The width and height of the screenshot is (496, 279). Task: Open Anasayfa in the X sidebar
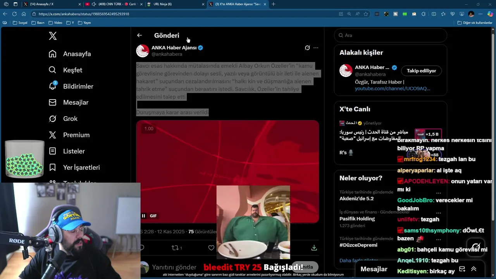[x=70, y=54]
